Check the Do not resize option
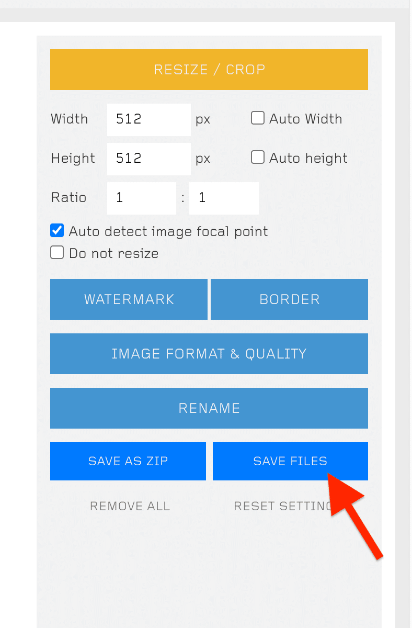This screenshot has height=628, width=412. 57,253
